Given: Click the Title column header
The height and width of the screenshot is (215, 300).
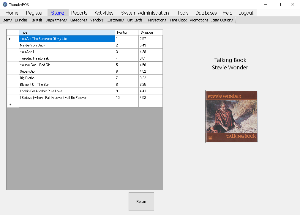Looking at the screenshot, I should tap(67, 32).
